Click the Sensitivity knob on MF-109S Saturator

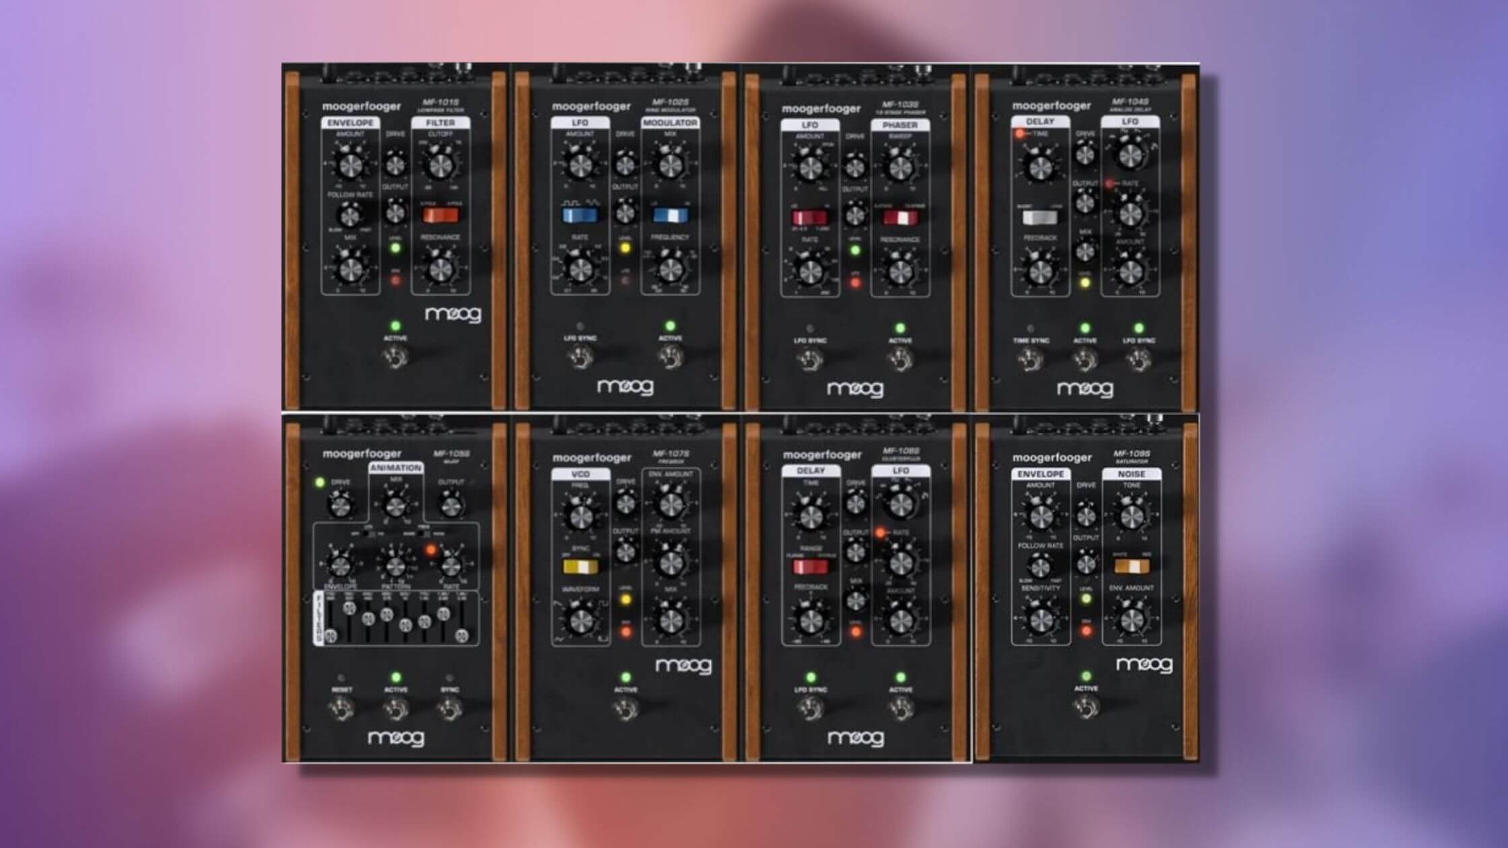pos(1041,621)
